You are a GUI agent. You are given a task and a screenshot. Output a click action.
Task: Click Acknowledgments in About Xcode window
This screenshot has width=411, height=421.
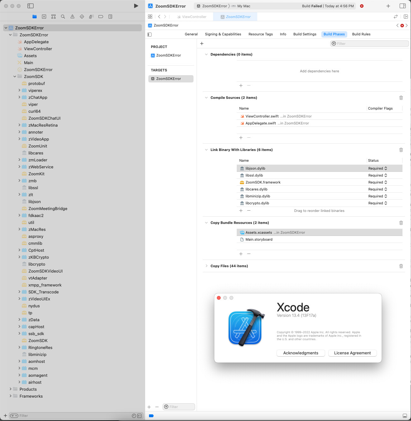coord(301,353)
